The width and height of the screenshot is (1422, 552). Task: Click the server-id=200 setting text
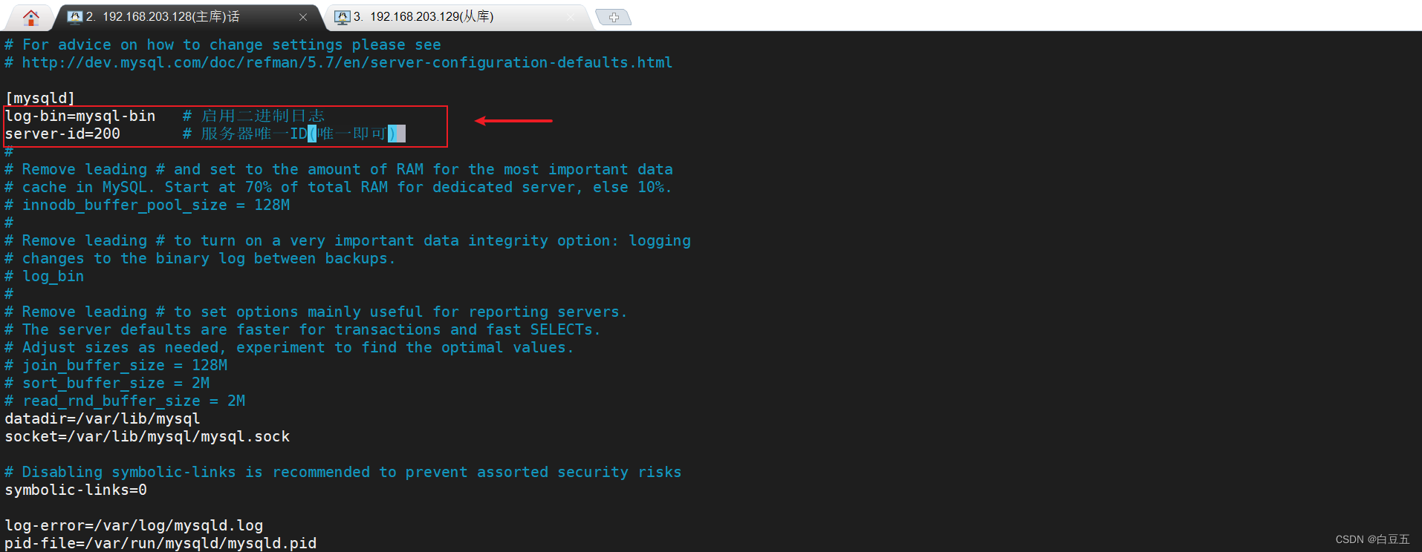pyautogui.click(x=62, y=134)
